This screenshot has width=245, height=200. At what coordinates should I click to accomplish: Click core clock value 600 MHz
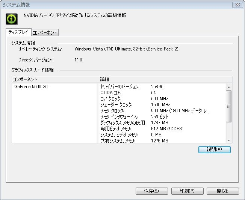pyautogui.click(x=160, y=99)
